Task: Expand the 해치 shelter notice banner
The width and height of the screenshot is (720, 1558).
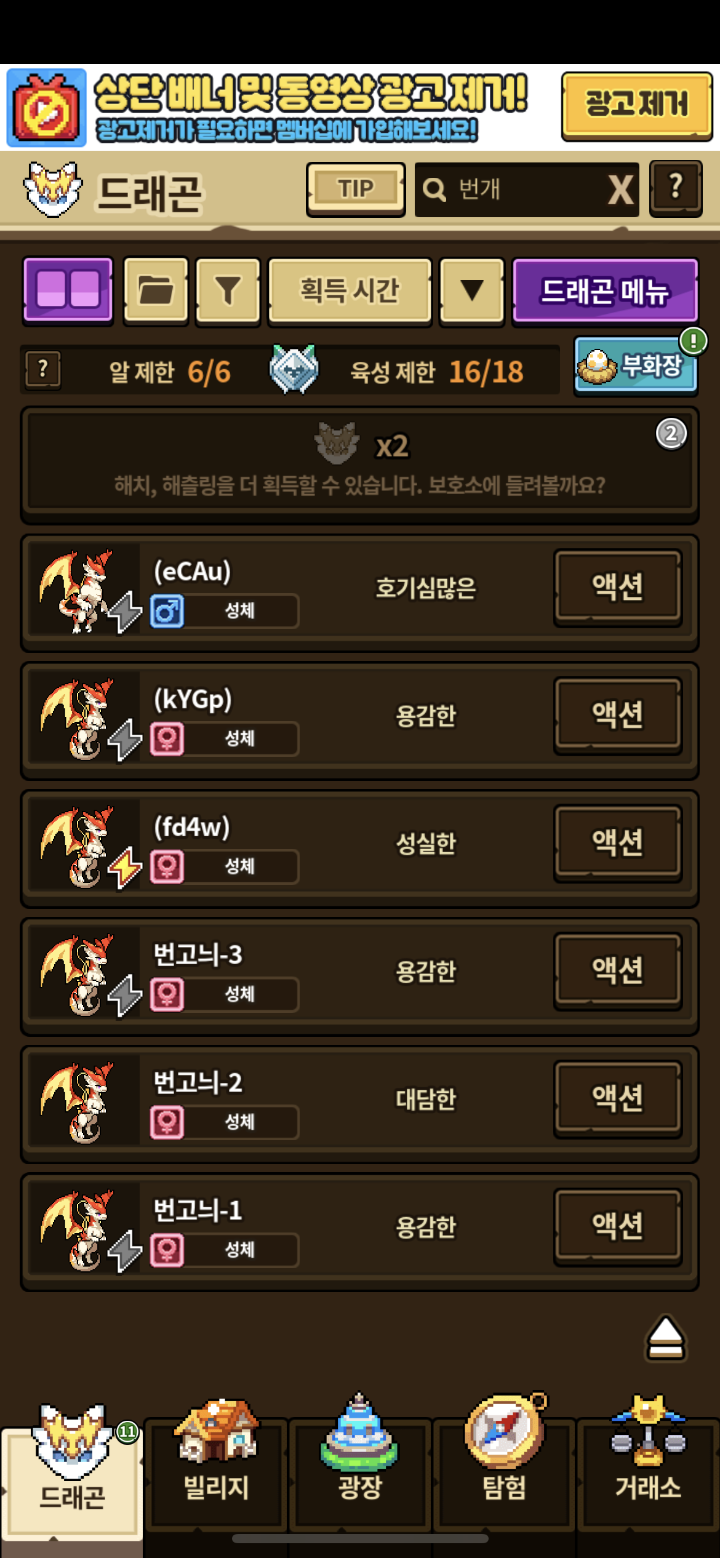Action: pos(360,465)
